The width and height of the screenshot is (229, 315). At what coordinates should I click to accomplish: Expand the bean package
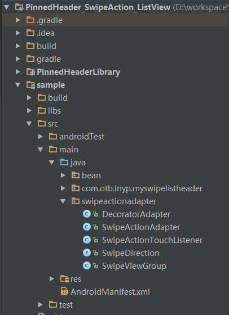tap(63, 175)
